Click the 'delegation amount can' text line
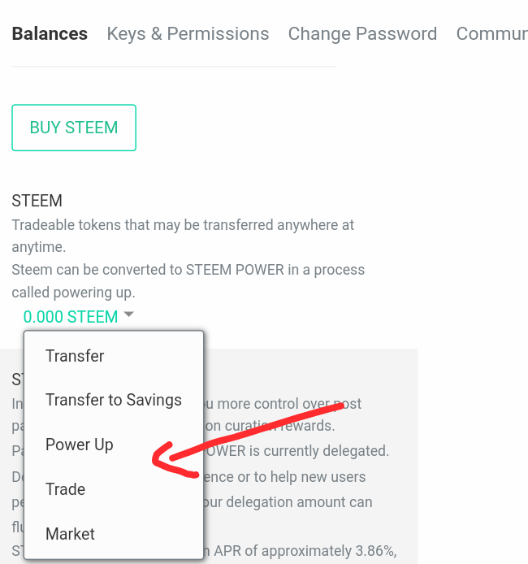528x564 pixels. (x=291, y=502)
